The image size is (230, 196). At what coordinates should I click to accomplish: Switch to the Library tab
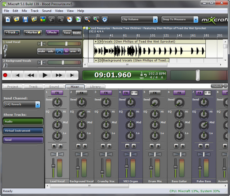click(95, 87)
